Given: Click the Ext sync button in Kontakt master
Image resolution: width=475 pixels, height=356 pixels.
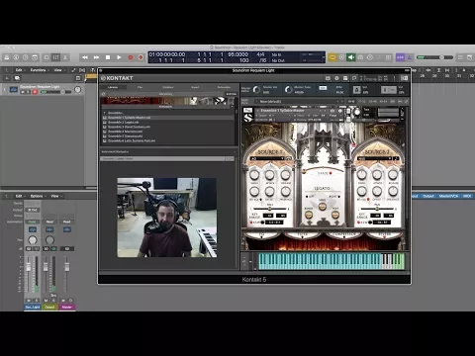Looking at the screenshot, I should [x=323, y=88].
